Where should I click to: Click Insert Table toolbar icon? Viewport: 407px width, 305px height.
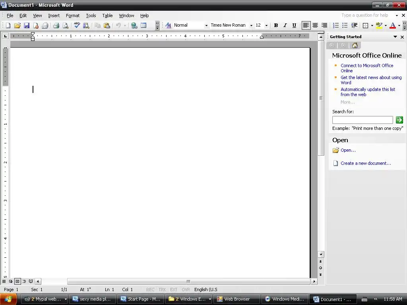[143, 25]
